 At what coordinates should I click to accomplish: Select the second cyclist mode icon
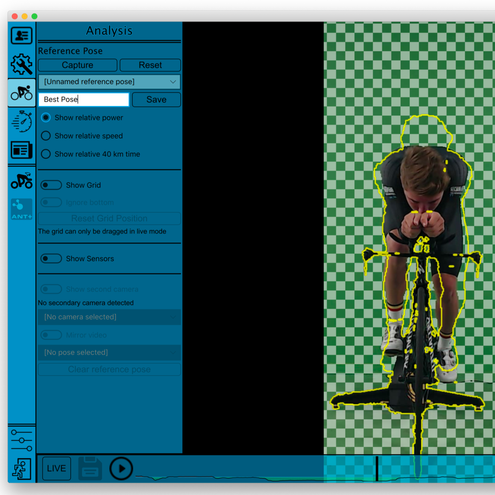21,181
